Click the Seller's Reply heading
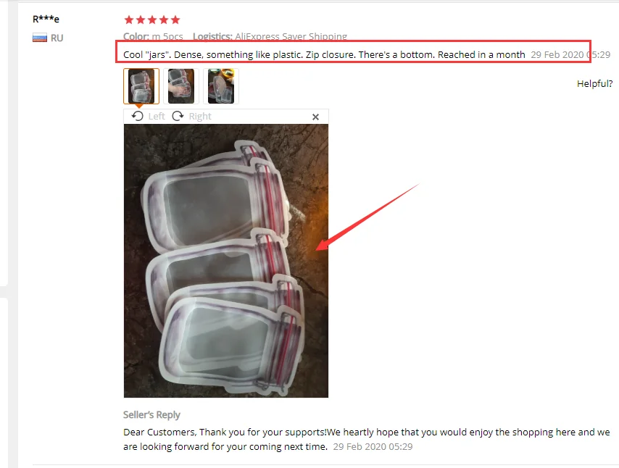The image size is (619, 468). 151,414
